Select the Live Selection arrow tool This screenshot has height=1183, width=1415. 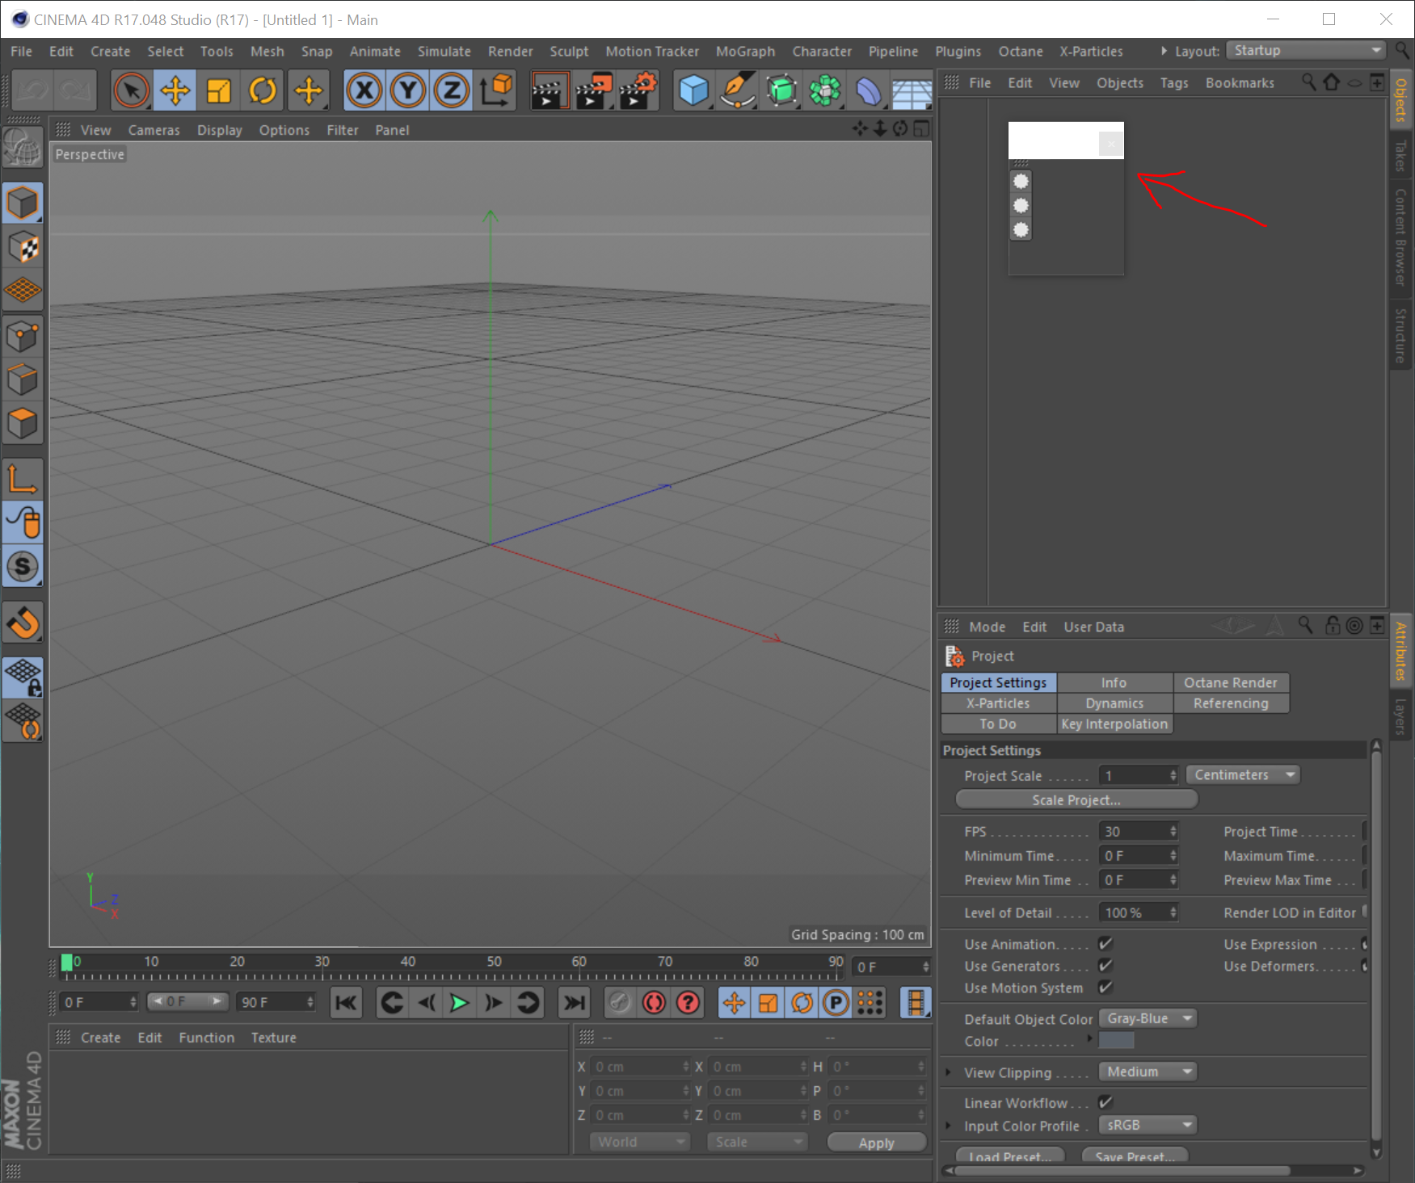[132, 90]
